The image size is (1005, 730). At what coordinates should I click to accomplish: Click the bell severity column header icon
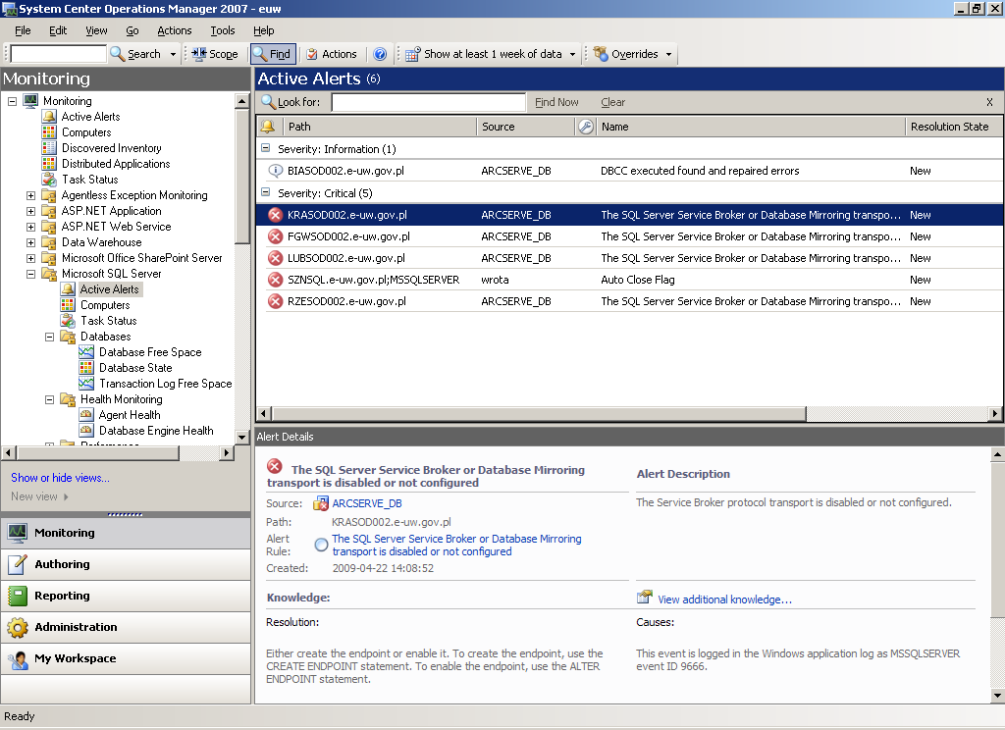coord(268,127)
